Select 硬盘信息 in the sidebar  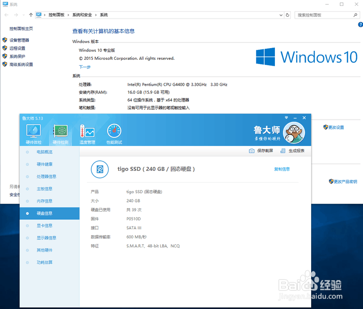[50, 213]
